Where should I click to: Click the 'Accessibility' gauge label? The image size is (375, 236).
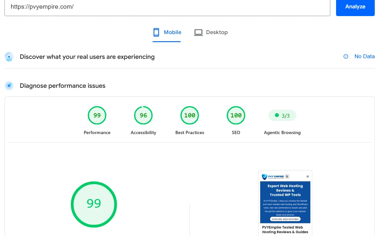[143, 132]
